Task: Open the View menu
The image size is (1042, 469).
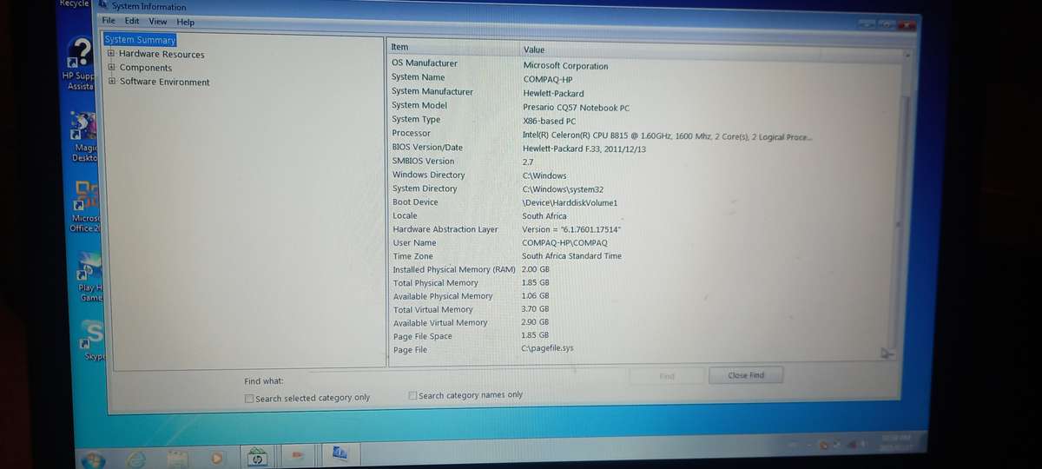Action: coord(158,21)
